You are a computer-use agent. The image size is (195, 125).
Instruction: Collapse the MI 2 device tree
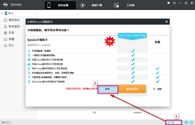point(2,13)
